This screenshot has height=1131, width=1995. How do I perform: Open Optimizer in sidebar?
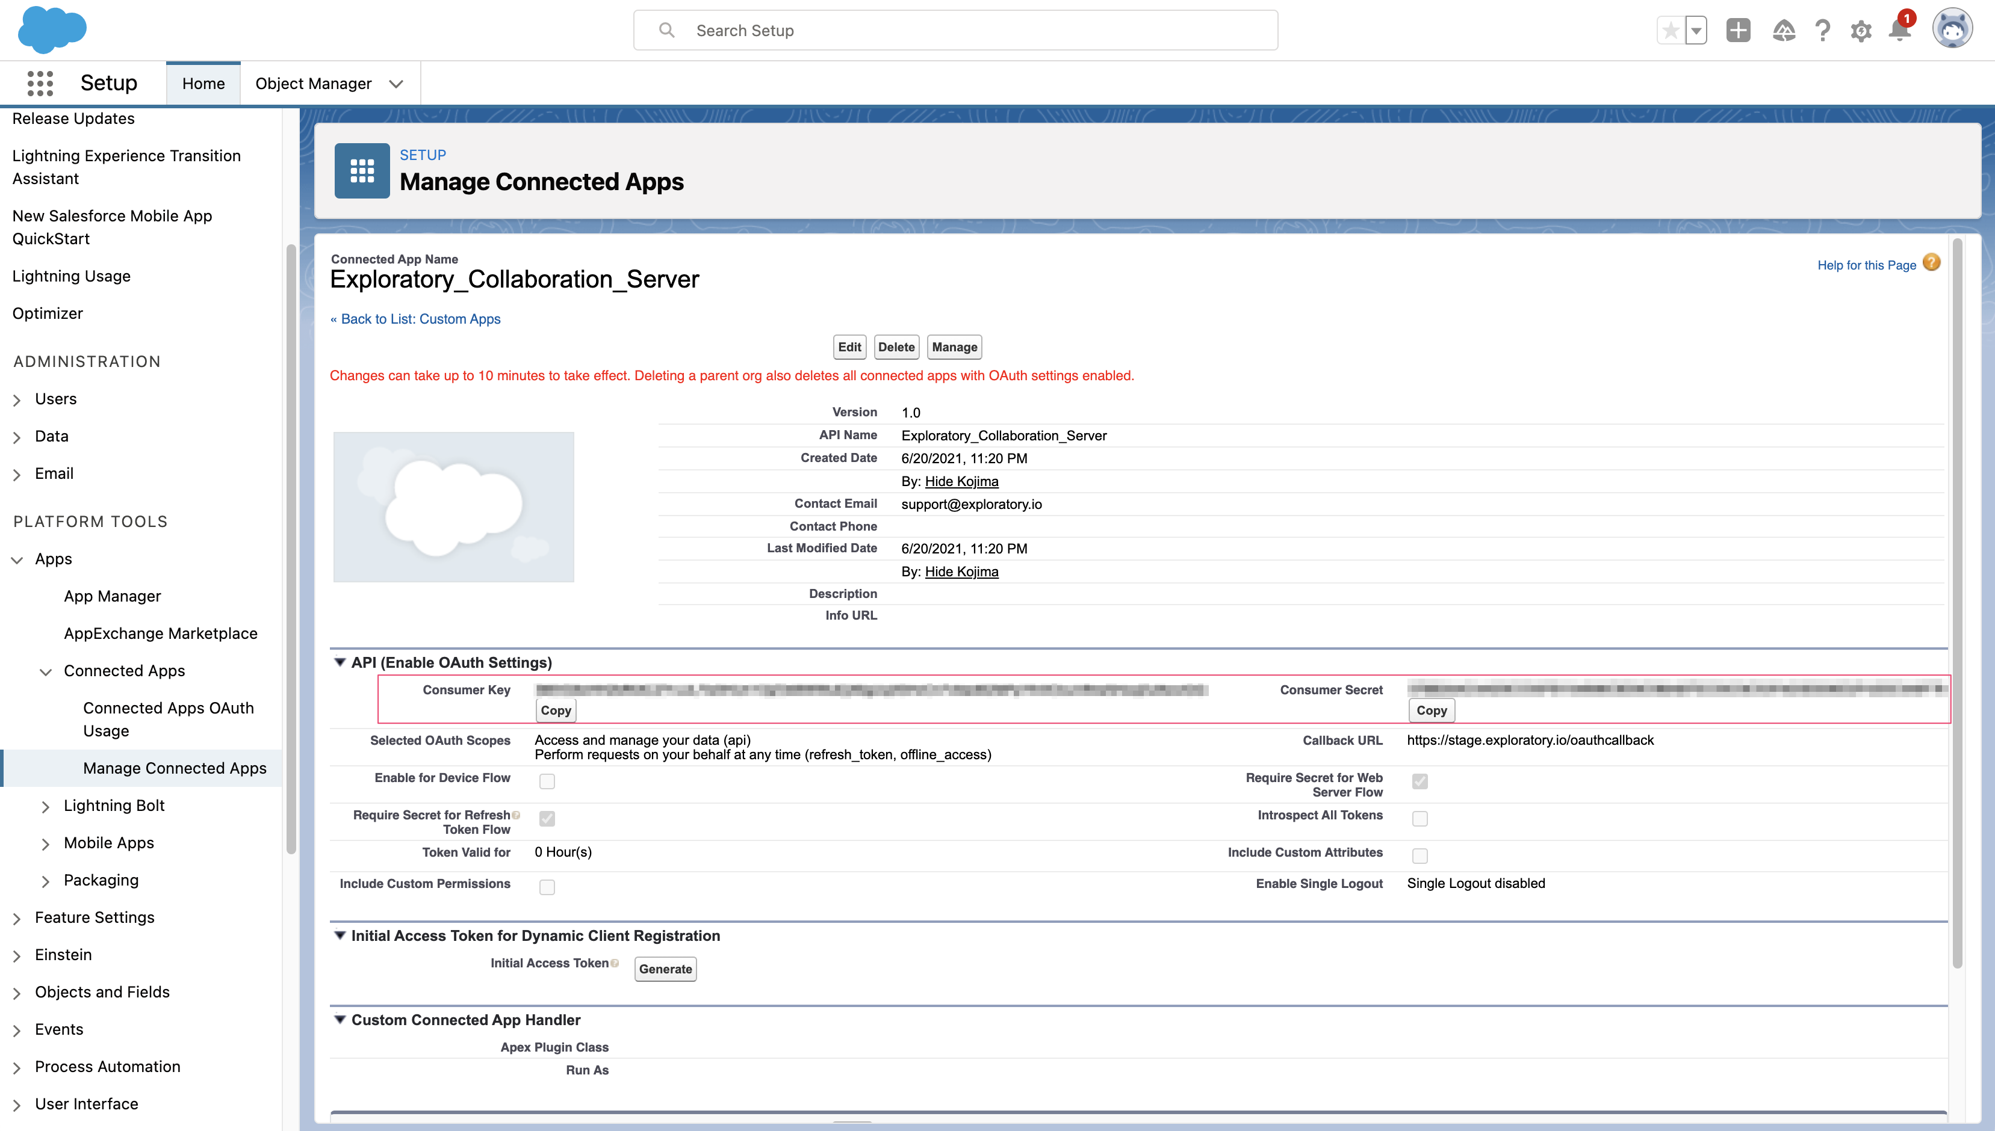click(x=48, y=313)
